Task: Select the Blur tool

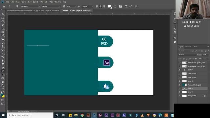Action: 3,60
